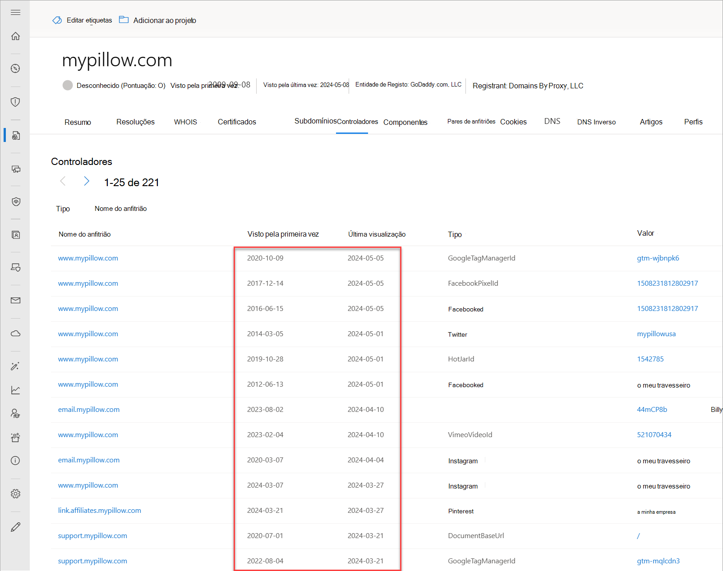The width and height of the screenshot is (723, 571).
Task: Click Editar etiquetas tag button
Action: 82,20
